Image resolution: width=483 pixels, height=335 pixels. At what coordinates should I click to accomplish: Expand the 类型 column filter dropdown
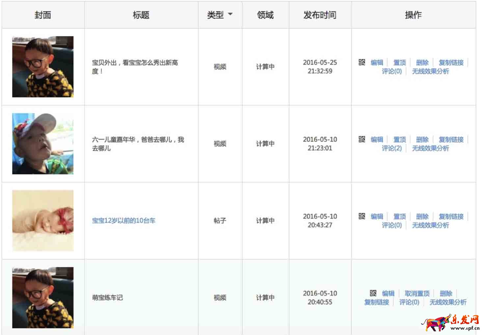[230, 14]
